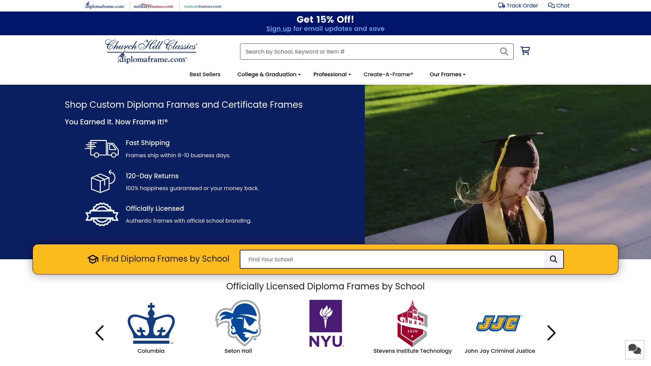Go to previous schools with left carousel arrow
The height and width of the screenshot is (366, 651).
pyautogui.click(x=99, y=333)
